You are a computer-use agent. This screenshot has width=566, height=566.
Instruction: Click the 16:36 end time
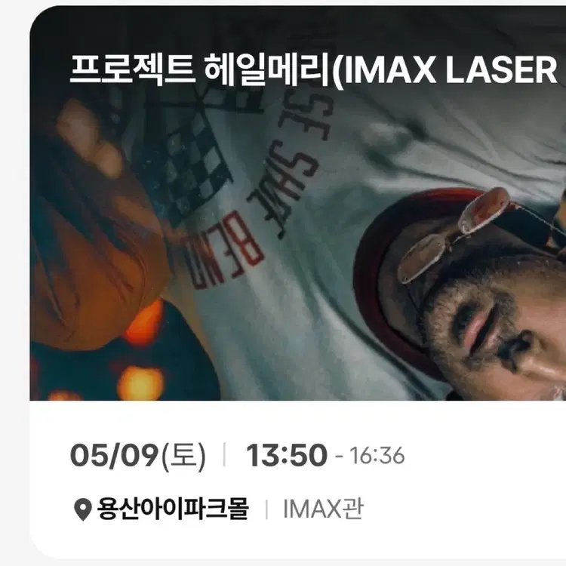[x=377, y=456]
